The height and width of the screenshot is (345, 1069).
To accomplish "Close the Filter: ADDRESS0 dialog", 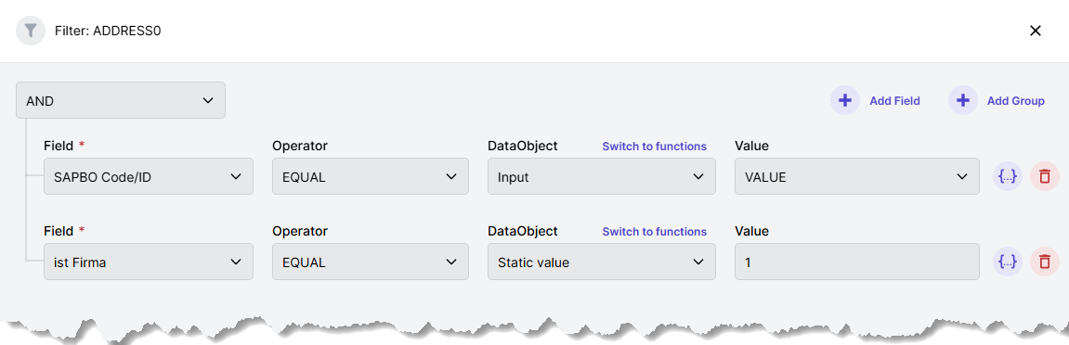I will point(1035,31).
